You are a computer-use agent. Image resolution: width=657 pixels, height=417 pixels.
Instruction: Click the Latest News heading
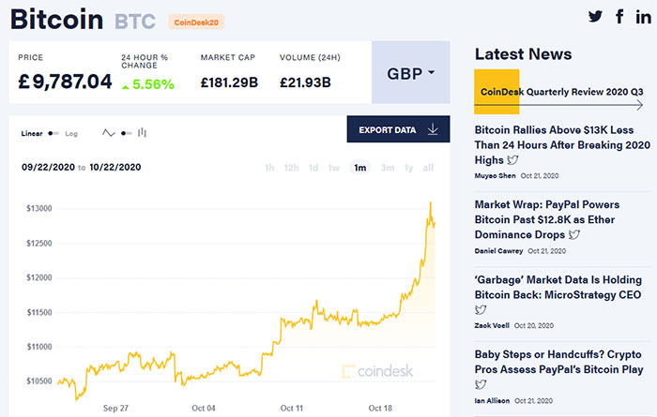[x=523, y=54]
